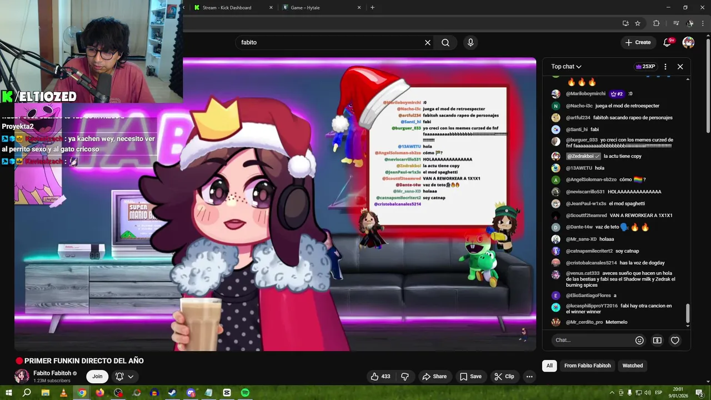The width and height of the screenshot is (711, 400).
Task: Open the clock and calendar flyout
Action: pyautogui.click(x=678, y=393)
